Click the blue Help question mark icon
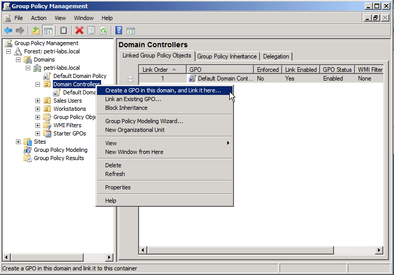Image resolution: width=394 pixels, height=275 pixels. (119, 31)
